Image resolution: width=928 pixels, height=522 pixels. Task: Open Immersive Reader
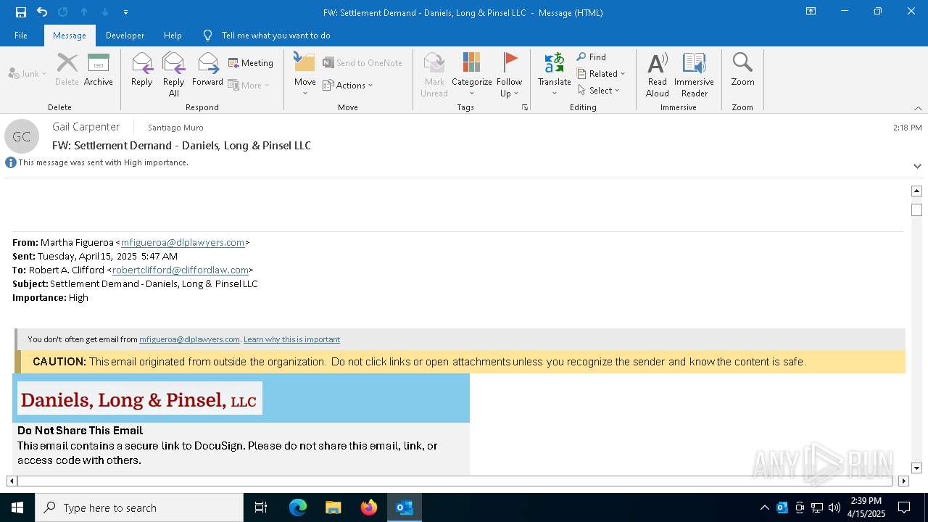coord(694,74)
